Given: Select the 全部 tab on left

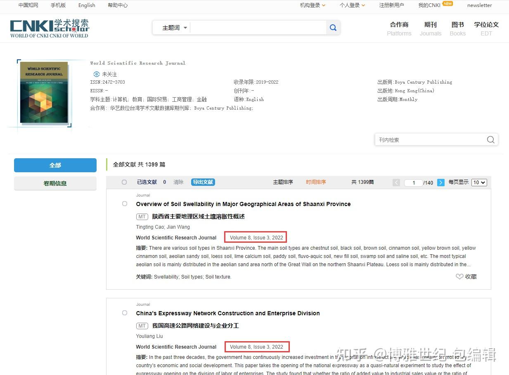Looking at the screenshot, I should [x=55, y=165].
